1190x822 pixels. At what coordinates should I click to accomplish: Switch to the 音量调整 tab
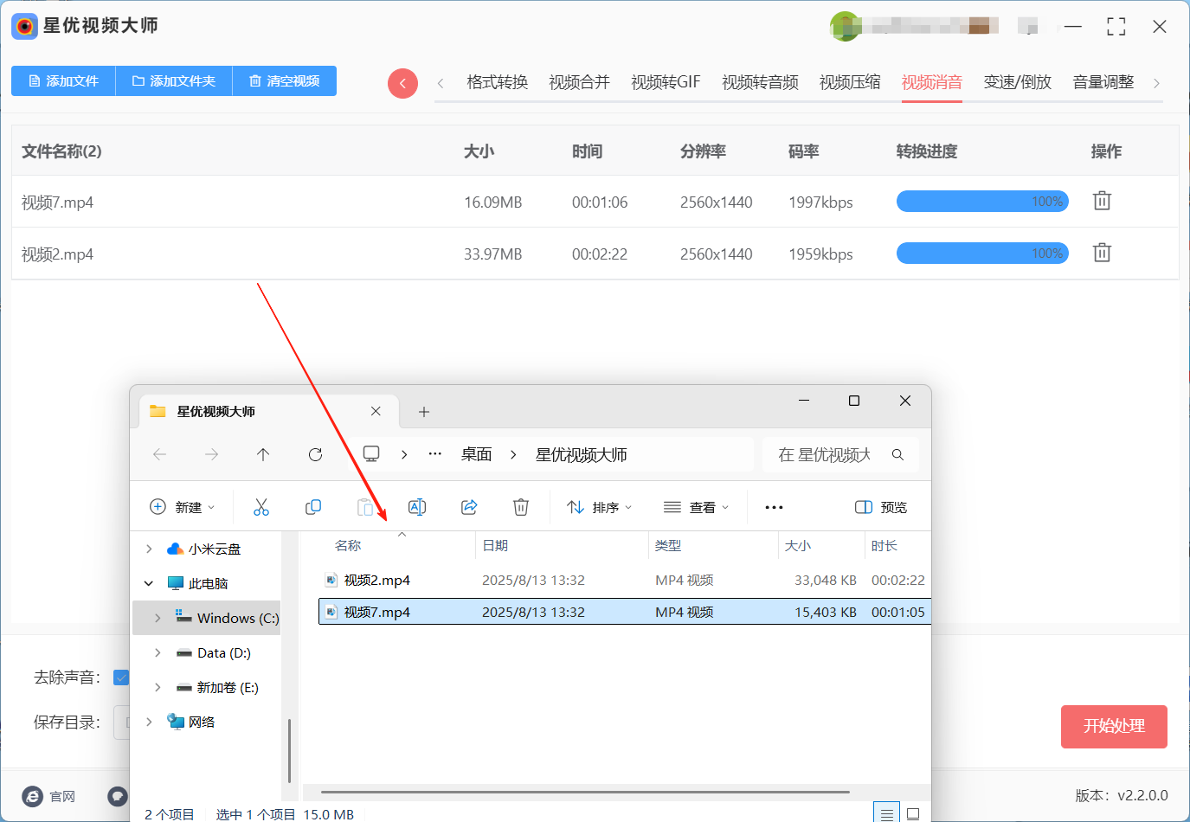(x=1103, y=82)
